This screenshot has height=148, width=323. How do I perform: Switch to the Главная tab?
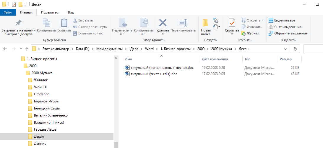pos(26,12)
